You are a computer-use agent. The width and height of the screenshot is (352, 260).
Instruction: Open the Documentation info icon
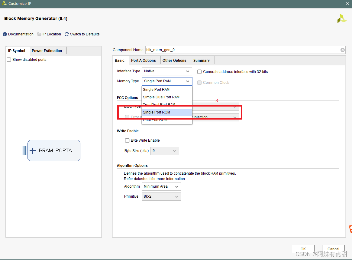5,34
